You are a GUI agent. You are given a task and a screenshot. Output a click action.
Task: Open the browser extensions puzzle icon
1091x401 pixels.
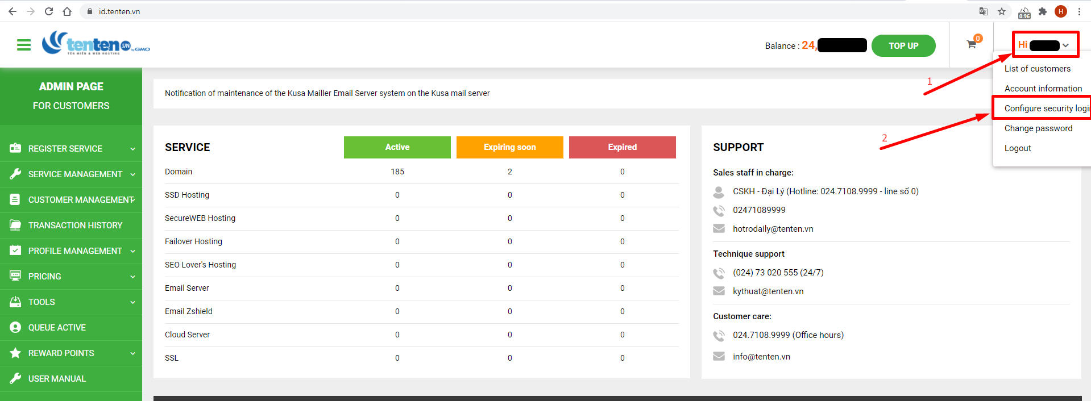point(1043,11)
